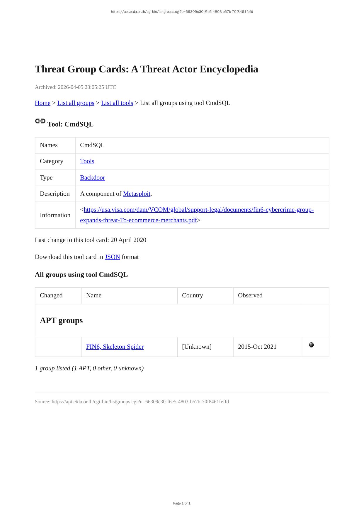364x515 pixels.
Task: Click the APT groups section heading
Action: (61, 320)
